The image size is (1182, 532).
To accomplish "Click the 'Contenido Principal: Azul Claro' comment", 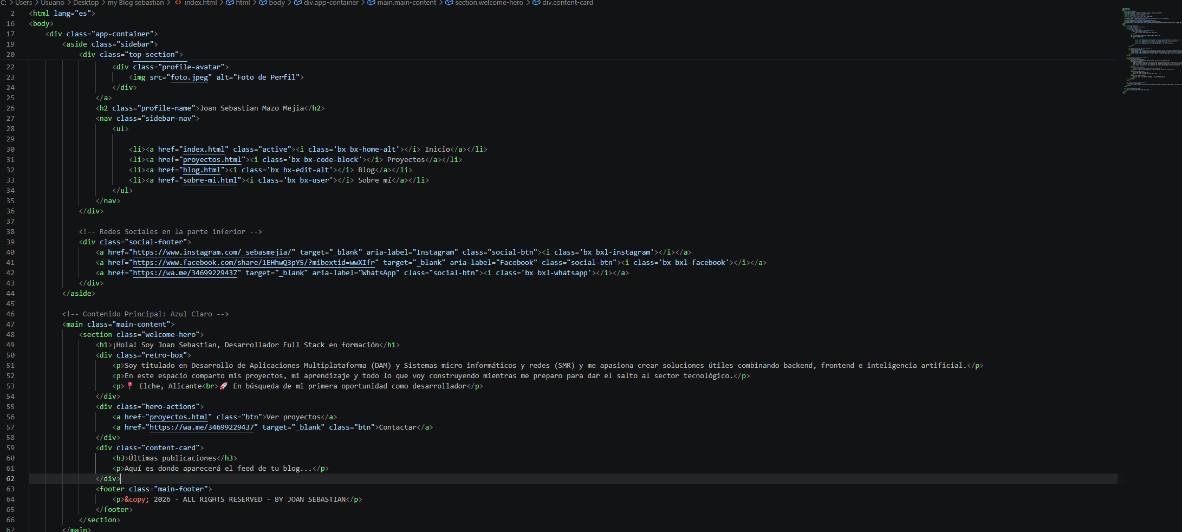I will (x=145, y=314).
